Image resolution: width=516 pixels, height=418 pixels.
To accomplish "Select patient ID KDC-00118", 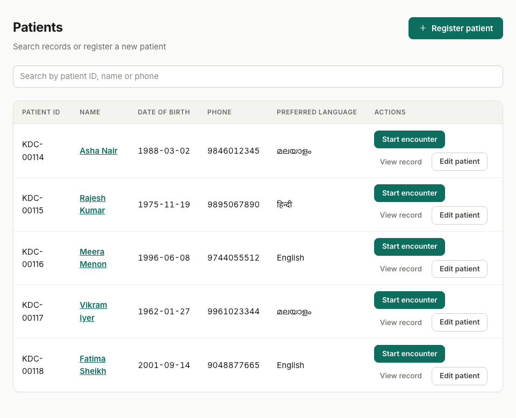I will coord(33,365).
